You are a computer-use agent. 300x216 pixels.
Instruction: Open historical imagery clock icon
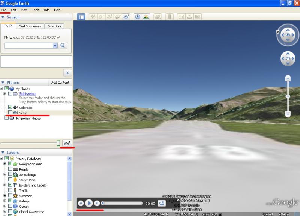138,17
